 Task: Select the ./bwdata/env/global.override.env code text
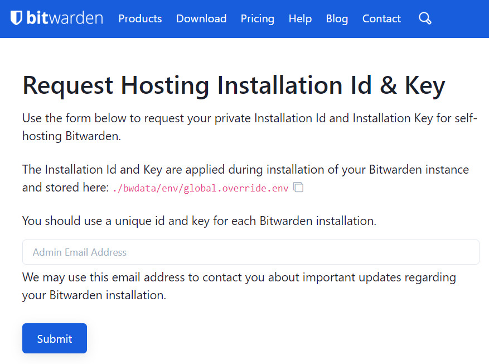(x=201, y=188)
